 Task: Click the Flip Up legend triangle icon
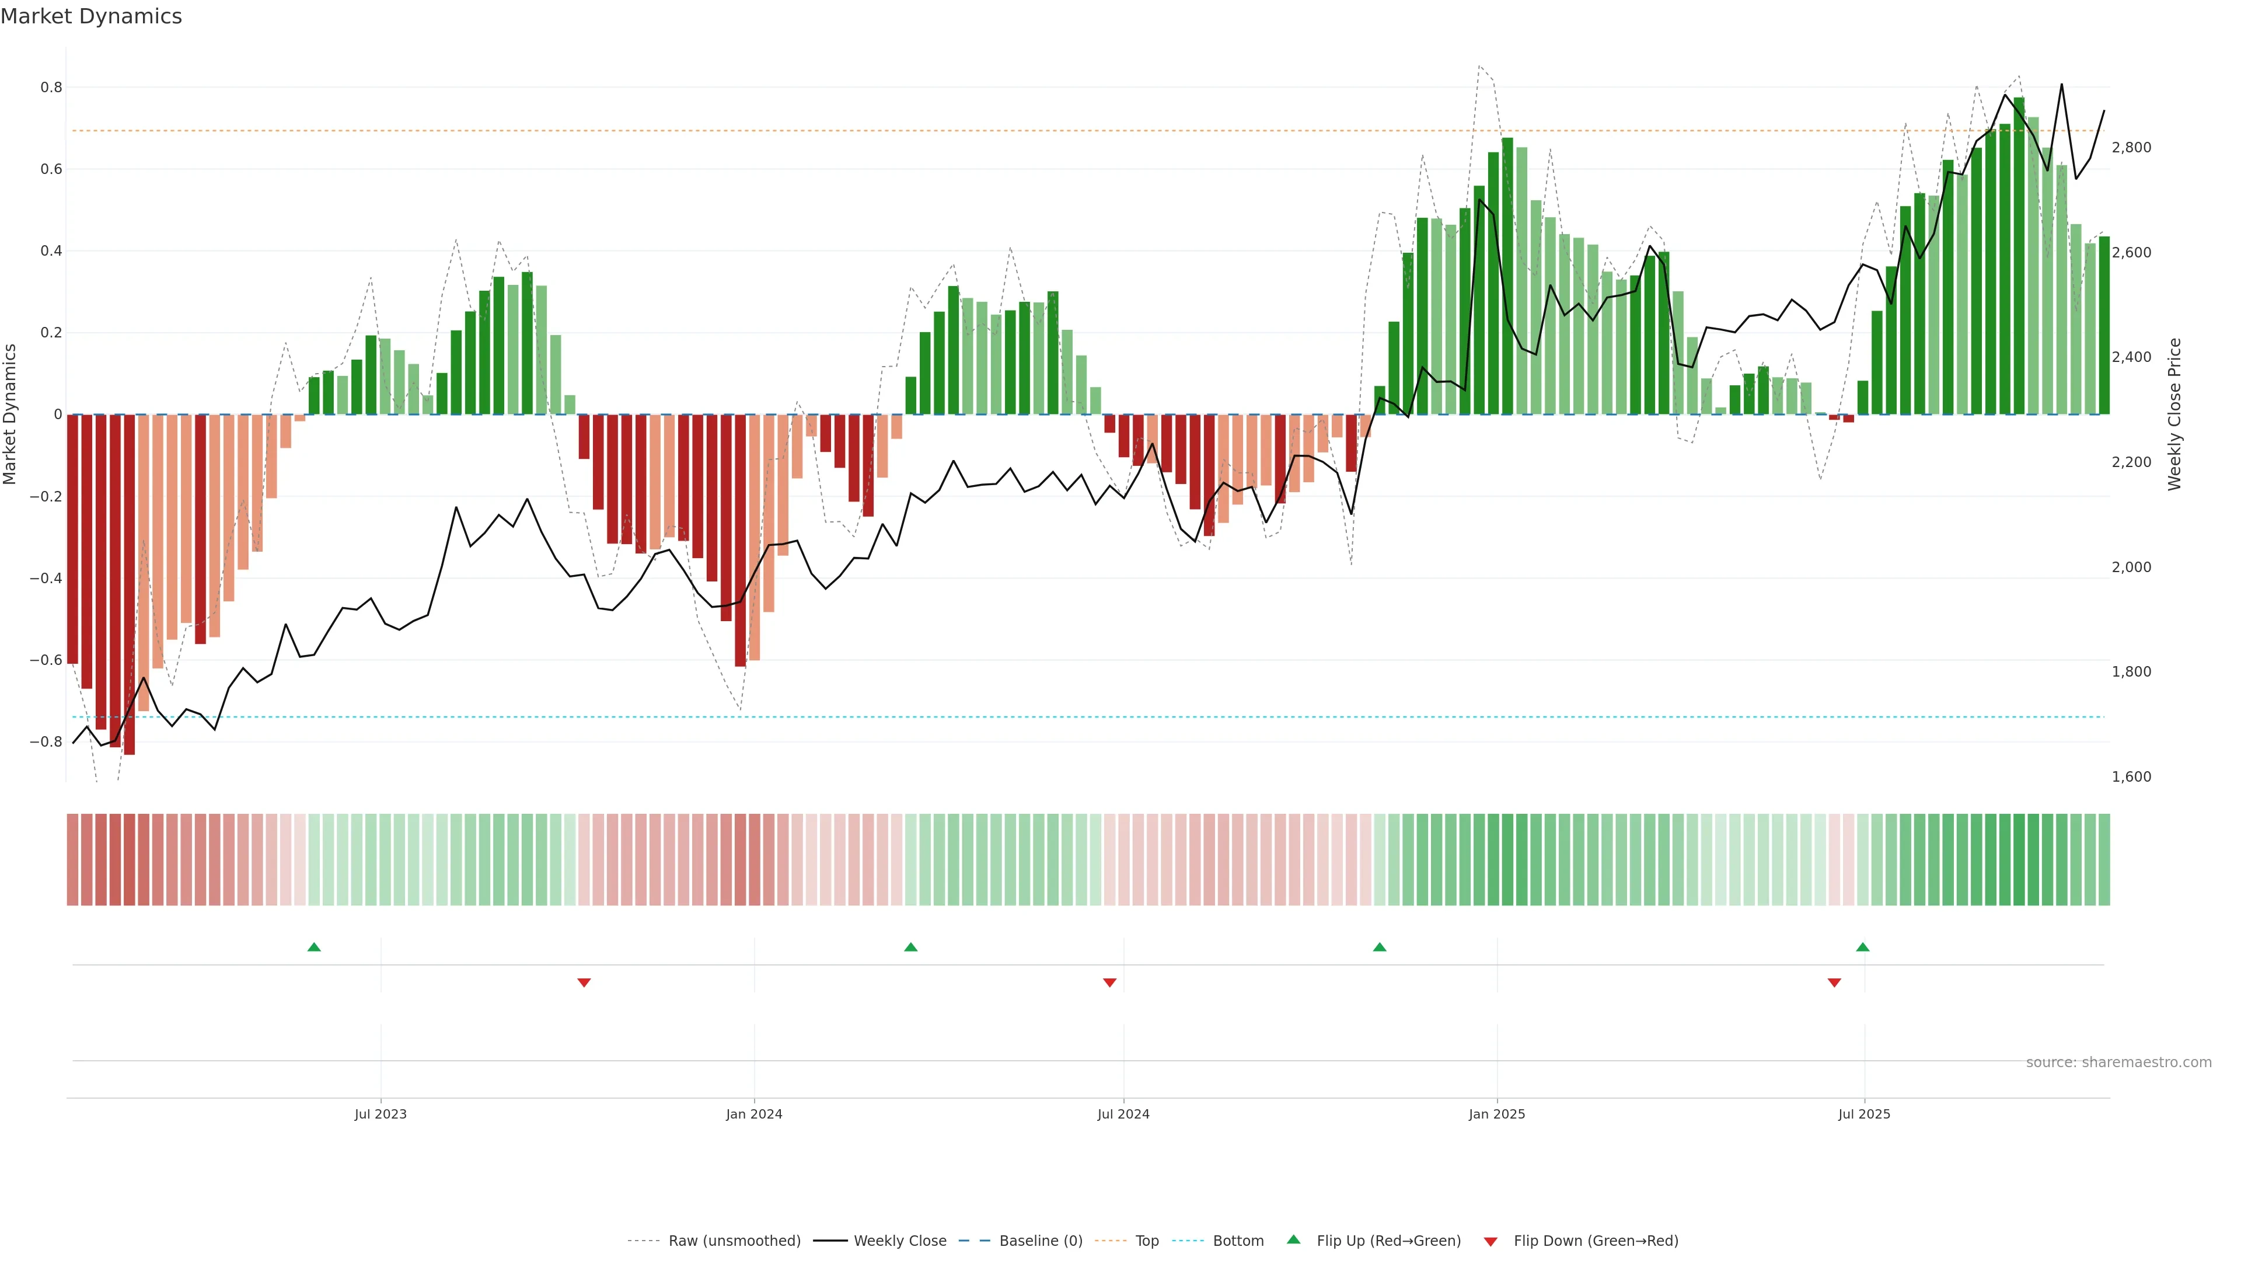click(1294, 1239)
